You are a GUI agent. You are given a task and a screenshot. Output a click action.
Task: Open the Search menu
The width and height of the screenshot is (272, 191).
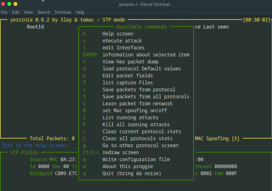44,12
